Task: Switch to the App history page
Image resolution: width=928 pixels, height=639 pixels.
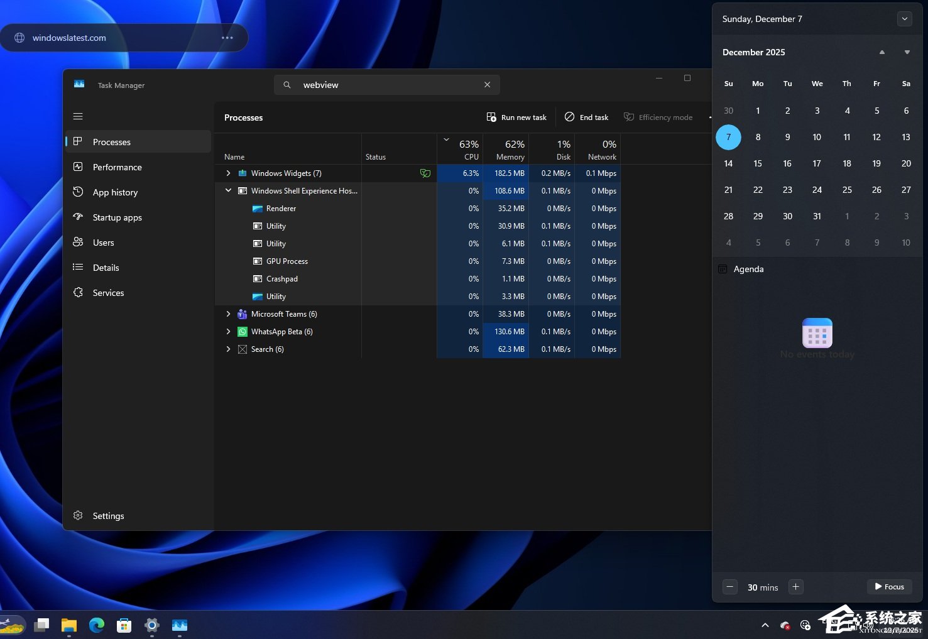Action: tap(78, 192)
